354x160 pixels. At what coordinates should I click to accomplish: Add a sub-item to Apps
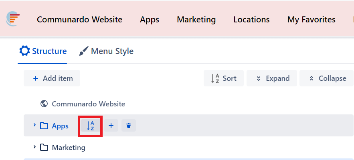point(111,126)
